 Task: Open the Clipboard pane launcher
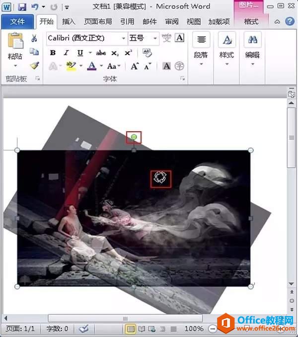pos(38,79)
